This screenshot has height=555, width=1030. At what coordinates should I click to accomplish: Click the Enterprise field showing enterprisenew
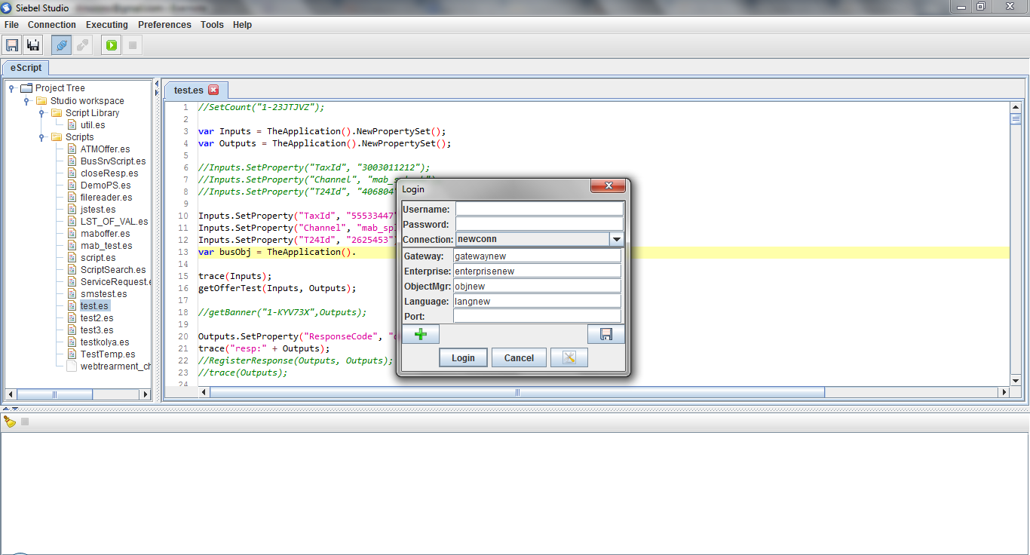click(x=537, y=271)
